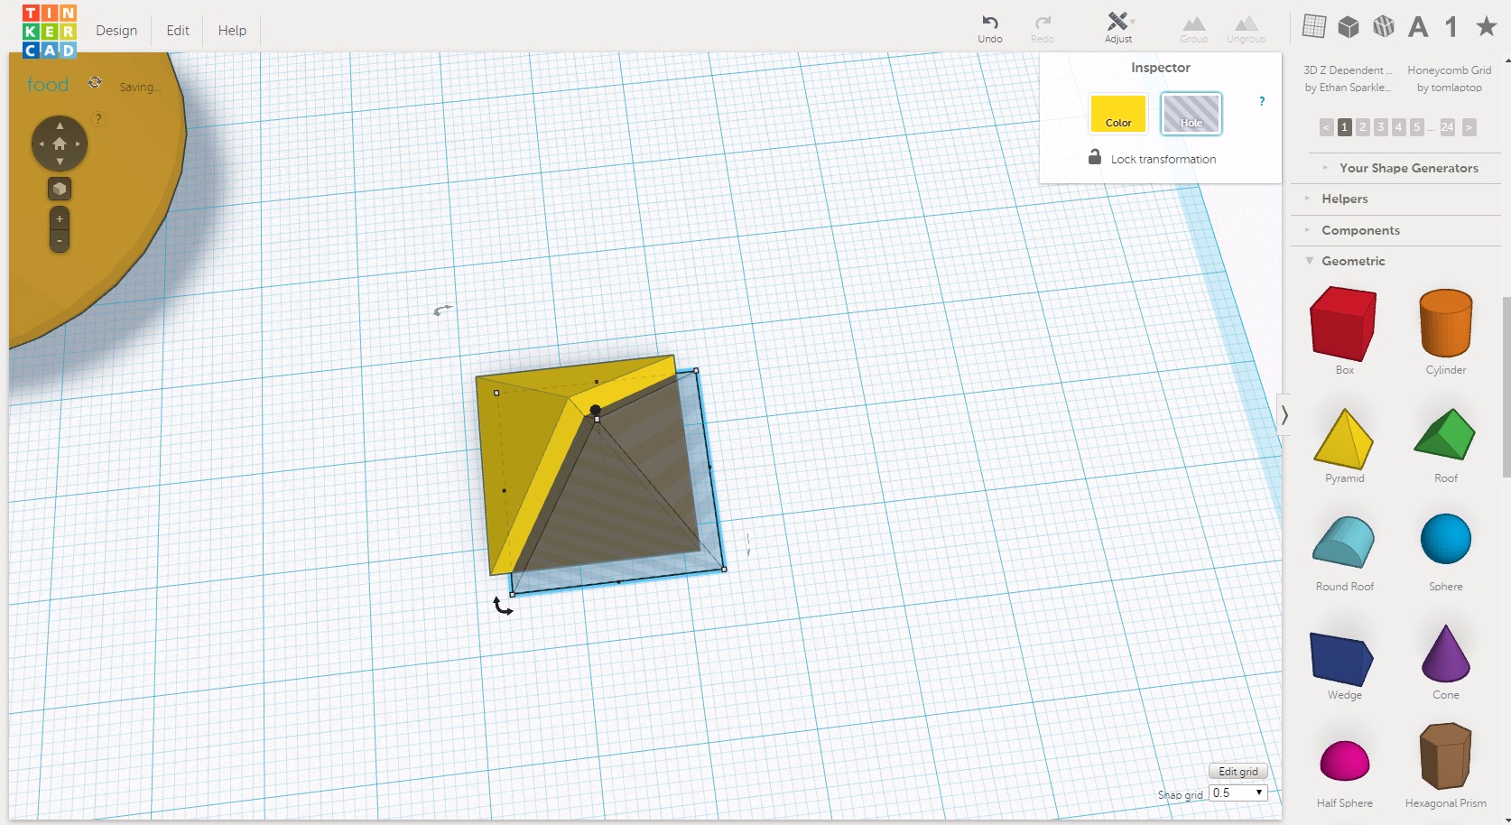Zoom out with the minus button

pos(60,241)
